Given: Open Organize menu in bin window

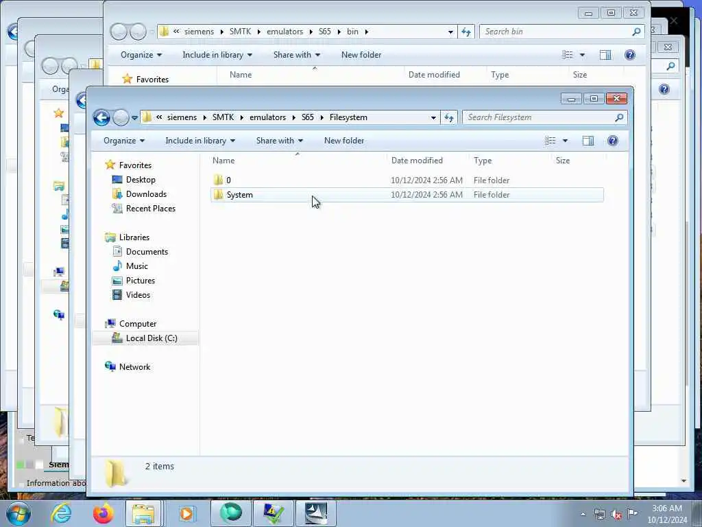Looking at the screenshot, I should click(x=141, y=55).
